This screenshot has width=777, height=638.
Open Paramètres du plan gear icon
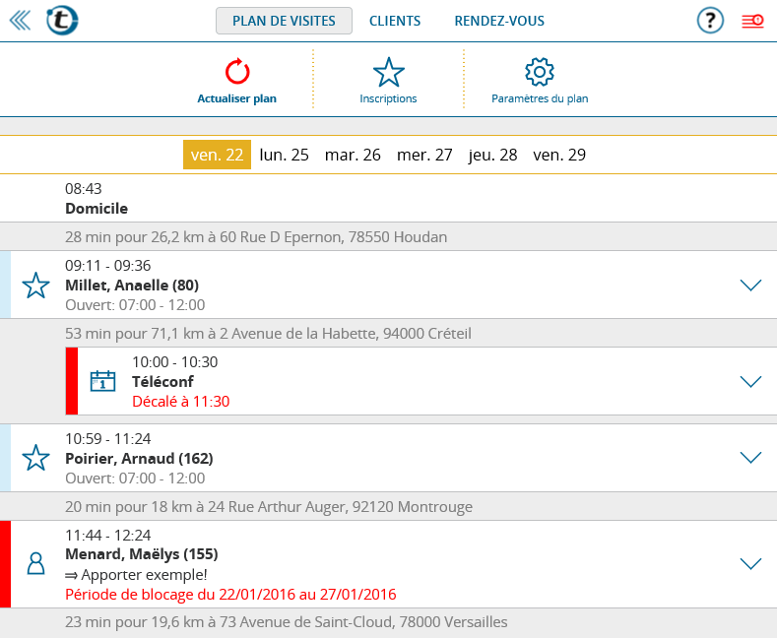[x=540, y=72]
